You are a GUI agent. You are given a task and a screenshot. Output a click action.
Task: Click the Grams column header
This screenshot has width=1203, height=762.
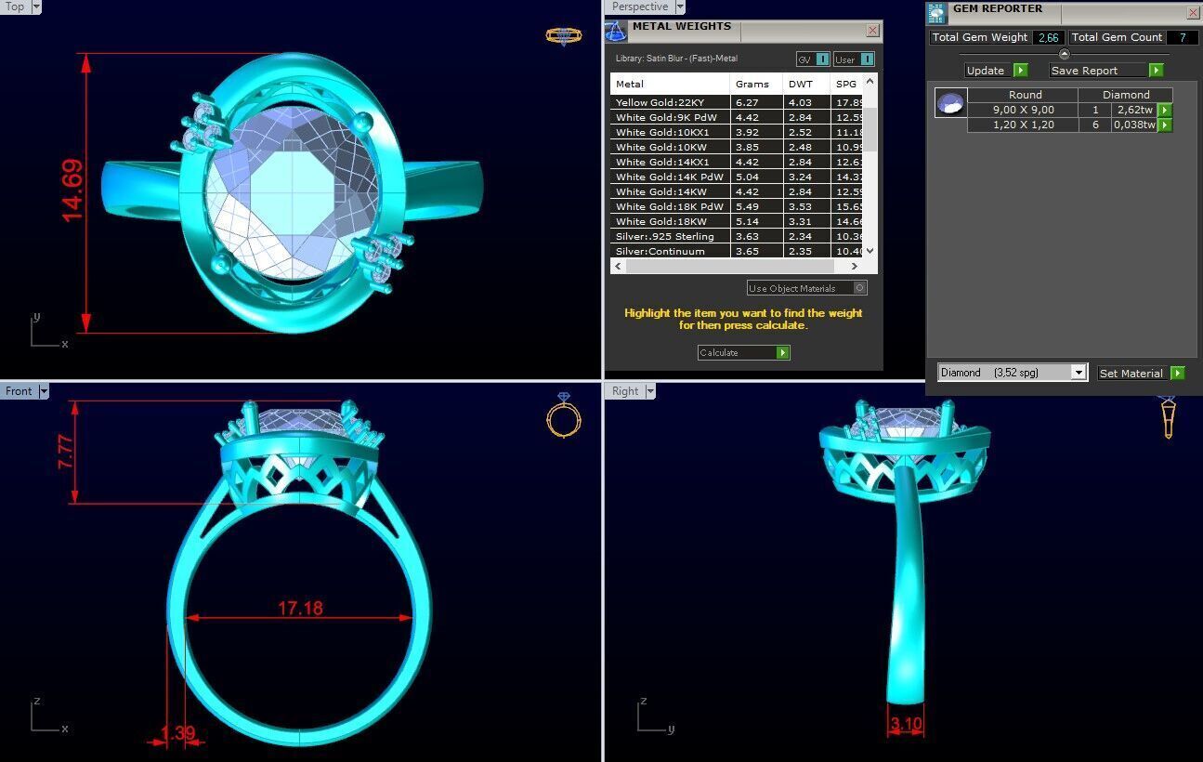click(756, 84)
